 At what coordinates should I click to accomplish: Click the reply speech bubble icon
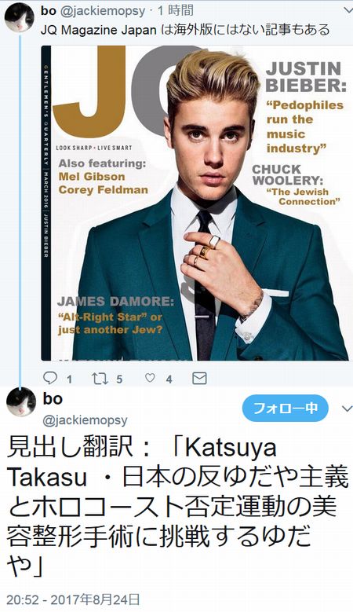tap(50, 378)
